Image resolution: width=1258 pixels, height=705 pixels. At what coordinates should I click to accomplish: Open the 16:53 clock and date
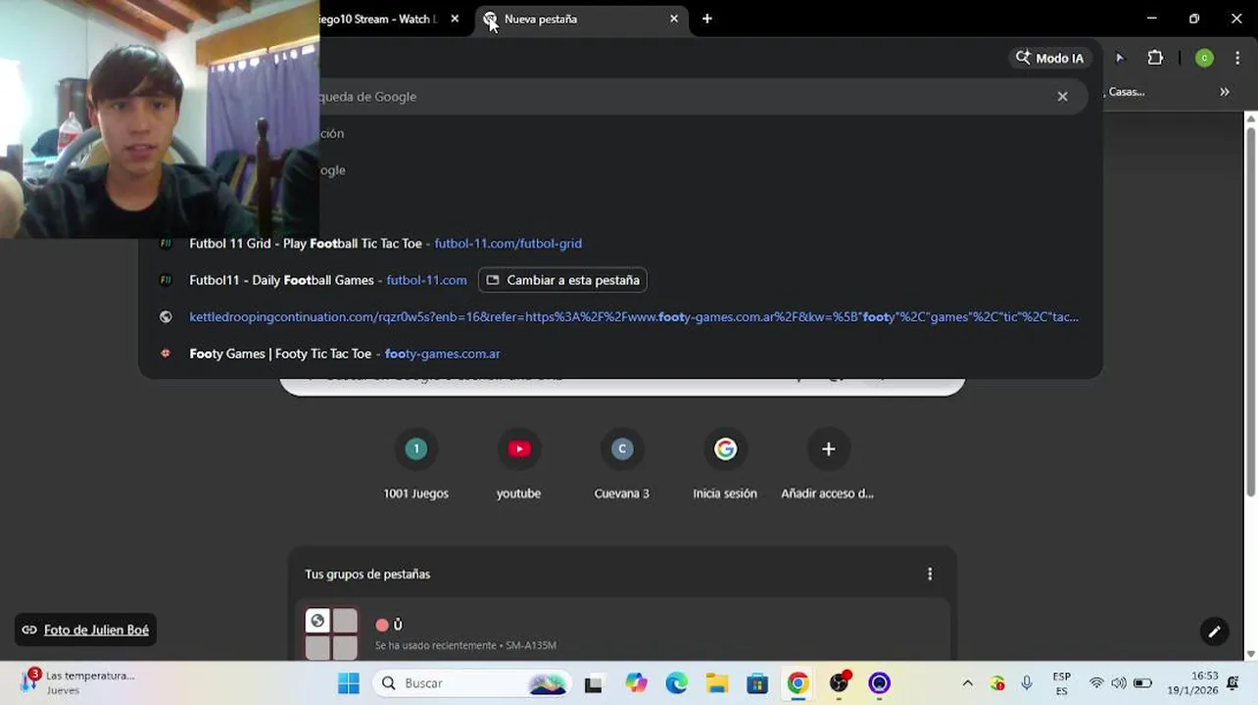[1192, 683]
